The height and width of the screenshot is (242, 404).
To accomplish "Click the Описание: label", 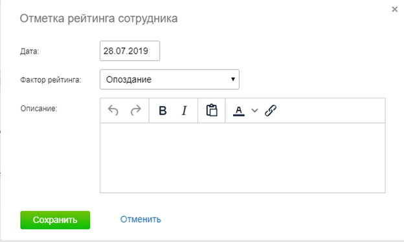I will pos(39,109).
